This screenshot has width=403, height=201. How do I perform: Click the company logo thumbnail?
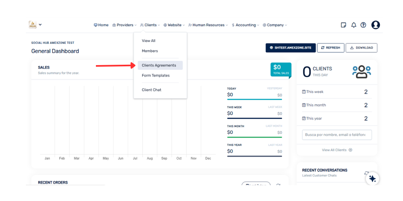click(33, 25)
